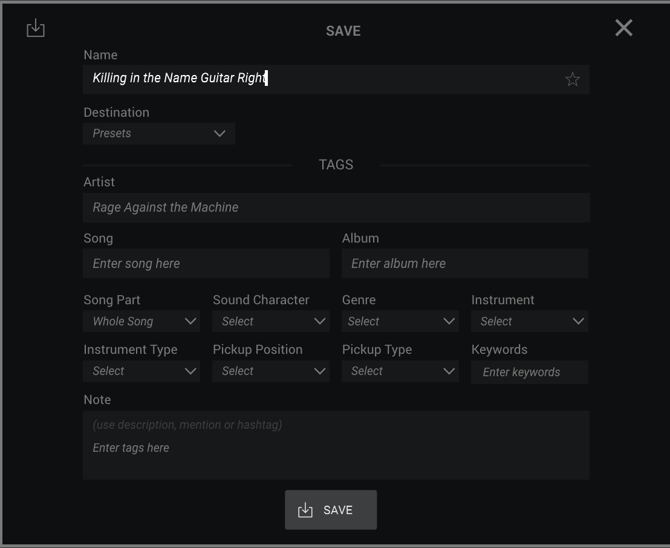The width and height of the screenshot is (670, 548).
Task: Open the Pickup Type dropdown
Action: (400, 371)
